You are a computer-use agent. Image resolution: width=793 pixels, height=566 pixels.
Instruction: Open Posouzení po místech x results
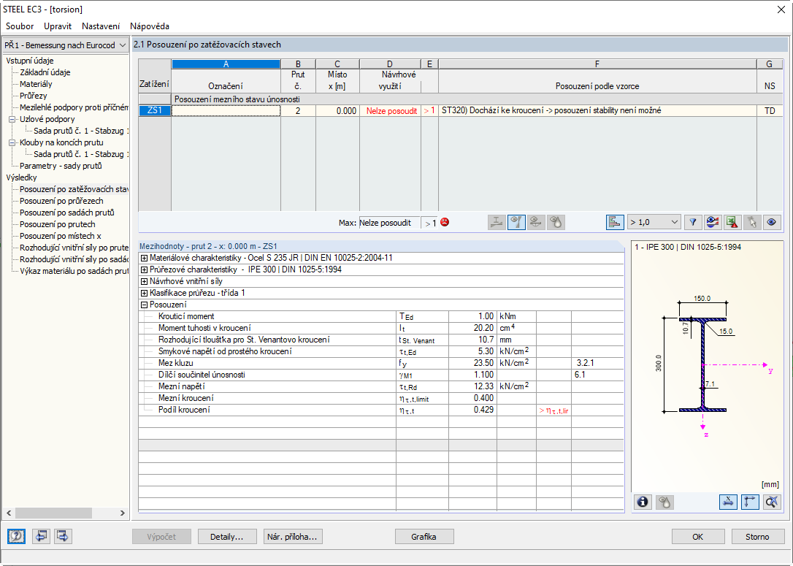pyautogui.click(x=60, y=236)
